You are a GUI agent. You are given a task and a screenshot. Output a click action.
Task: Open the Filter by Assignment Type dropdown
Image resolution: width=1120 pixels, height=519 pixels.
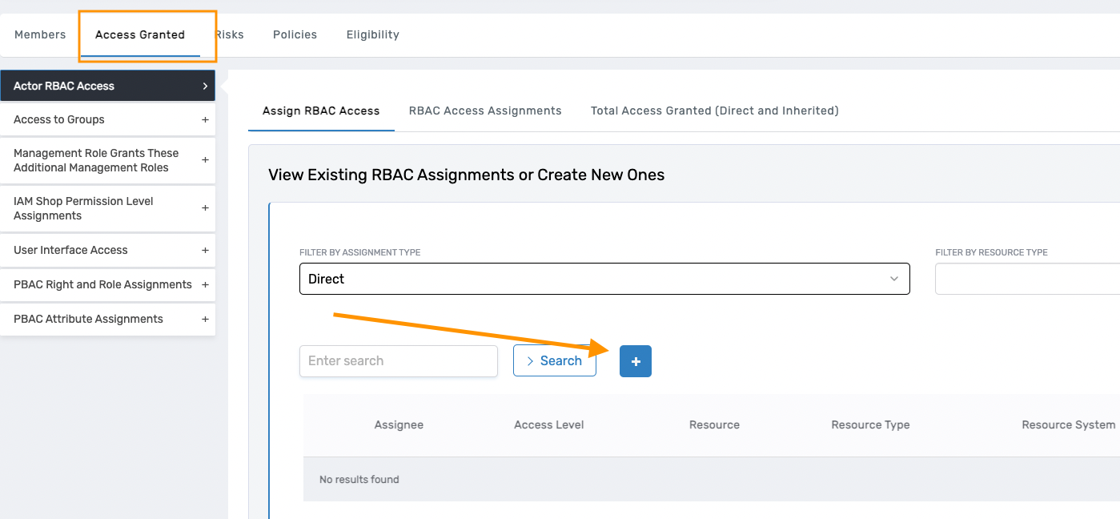[604, 279]
